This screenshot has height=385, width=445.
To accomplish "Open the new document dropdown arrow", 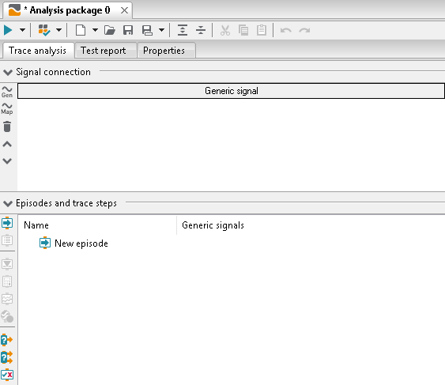I will 95,30.
